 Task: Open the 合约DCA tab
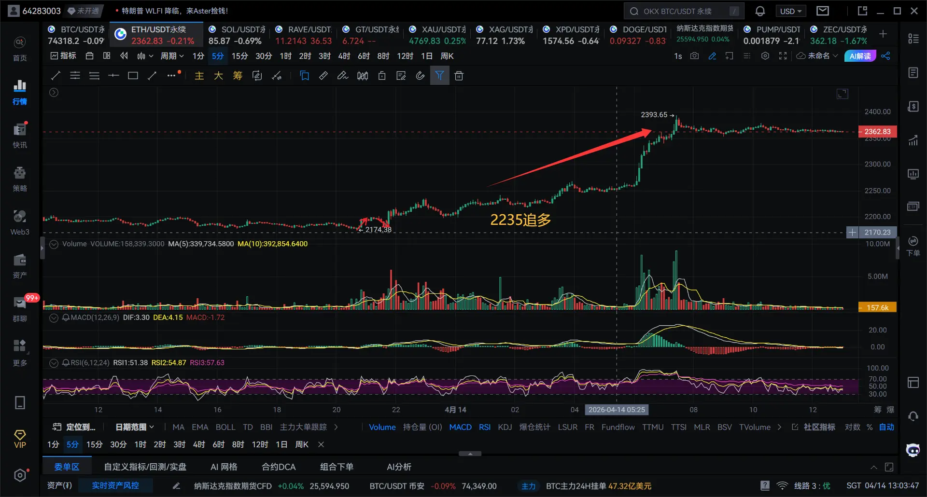coord(279,467)
